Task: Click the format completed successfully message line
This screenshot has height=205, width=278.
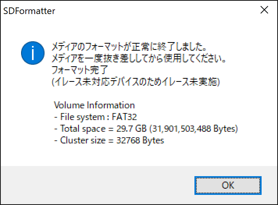Action: point(129,48)
